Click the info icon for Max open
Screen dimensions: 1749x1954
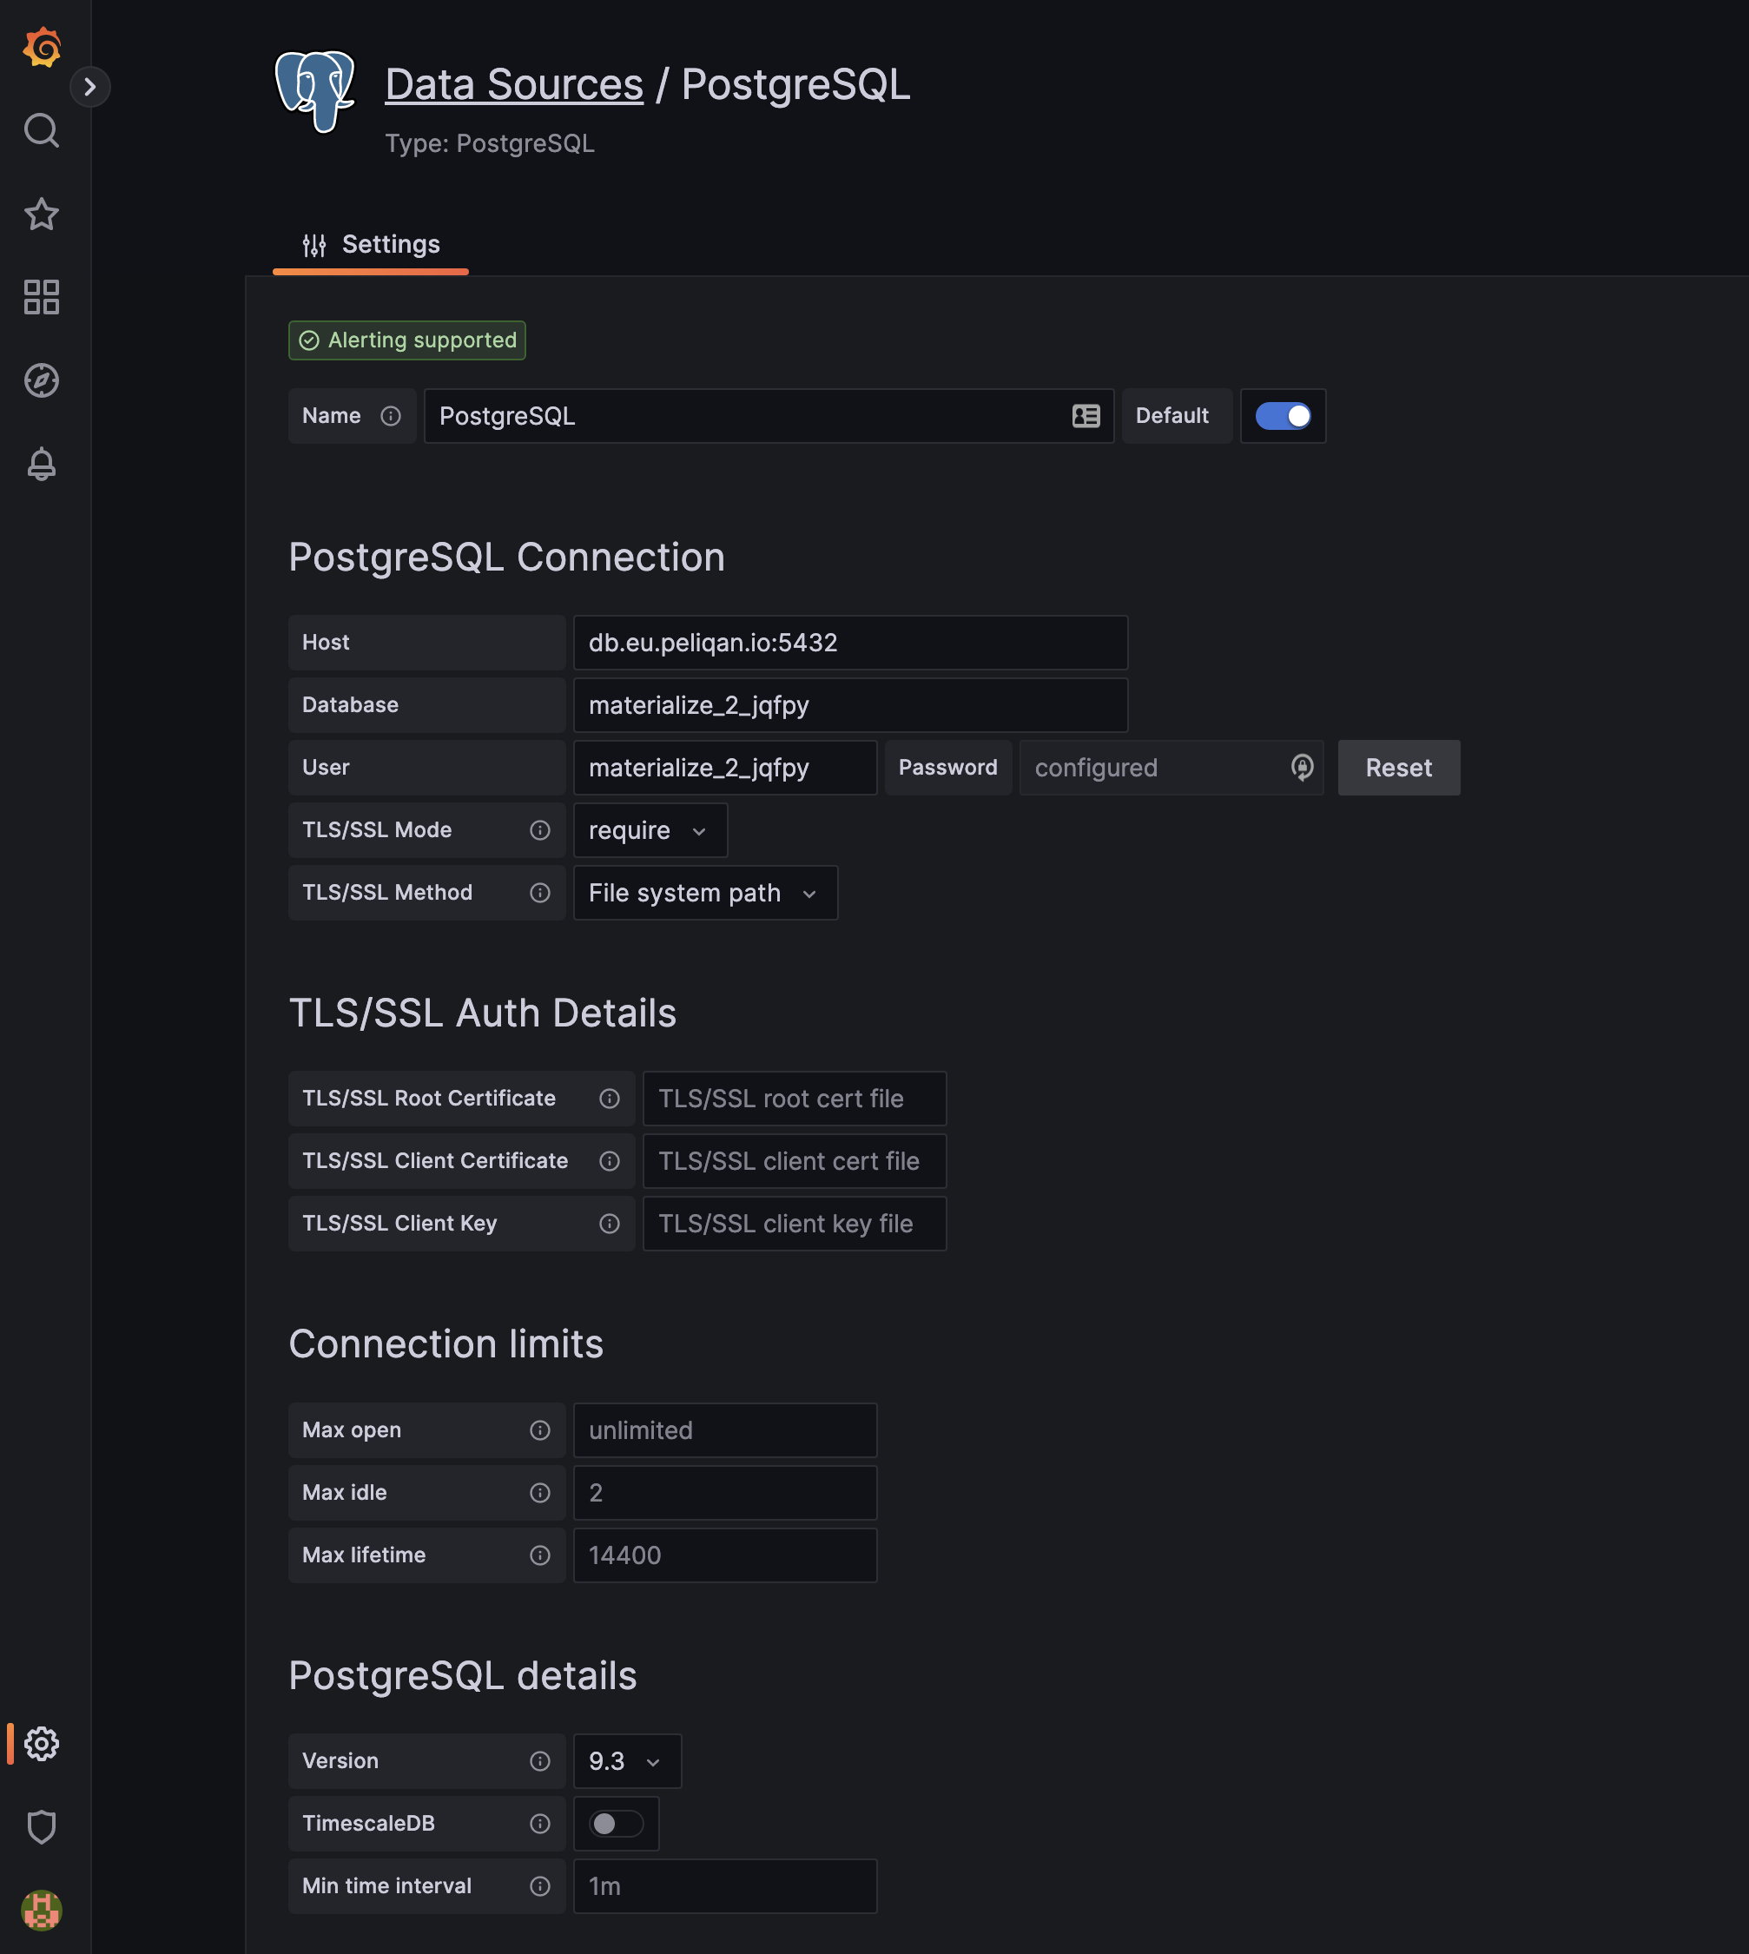(540, 1430)
